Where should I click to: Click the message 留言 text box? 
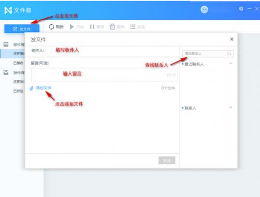104,75
